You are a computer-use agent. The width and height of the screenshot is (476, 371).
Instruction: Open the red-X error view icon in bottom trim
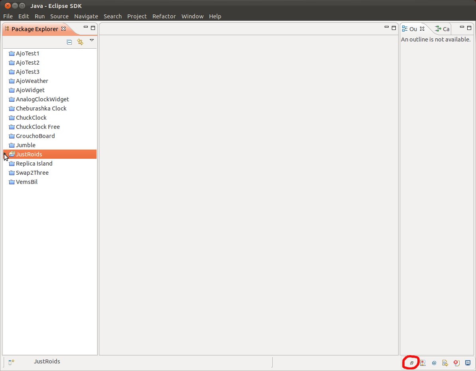456,363
